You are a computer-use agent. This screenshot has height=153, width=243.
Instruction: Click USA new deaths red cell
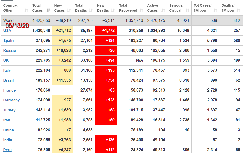pos(106,31)
